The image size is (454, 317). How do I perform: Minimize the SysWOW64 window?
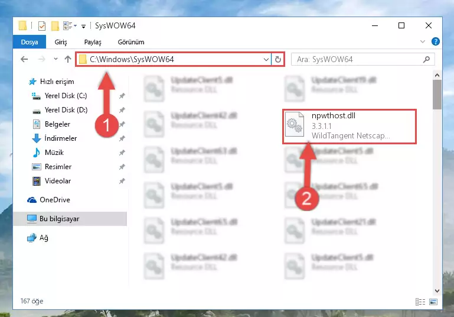coord(375,25)
